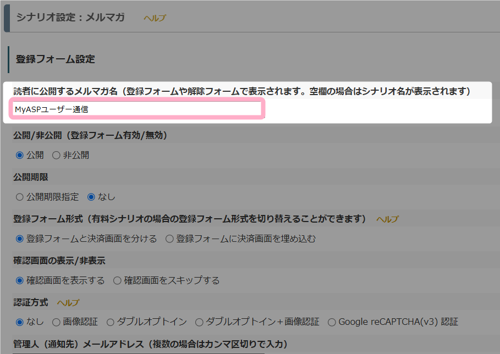
Task: Click the newsletter name field 'MyASPユーザー通信'
Action: 137,109
